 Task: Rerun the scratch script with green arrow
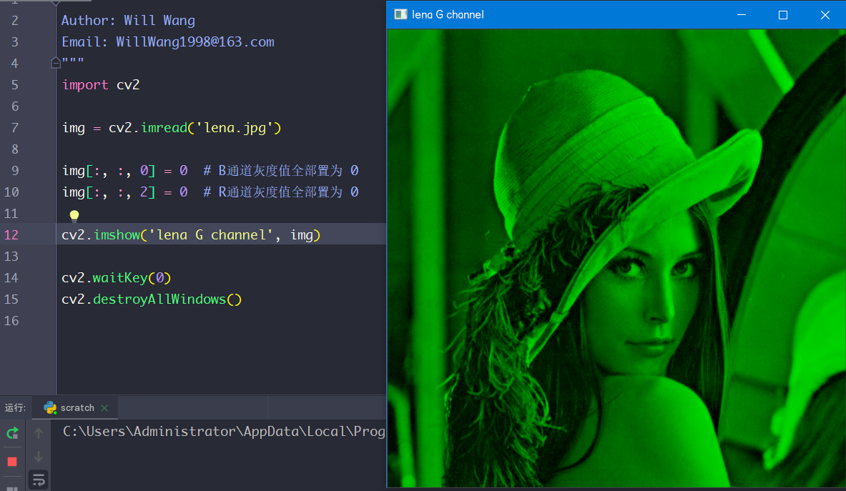[12, 432]
